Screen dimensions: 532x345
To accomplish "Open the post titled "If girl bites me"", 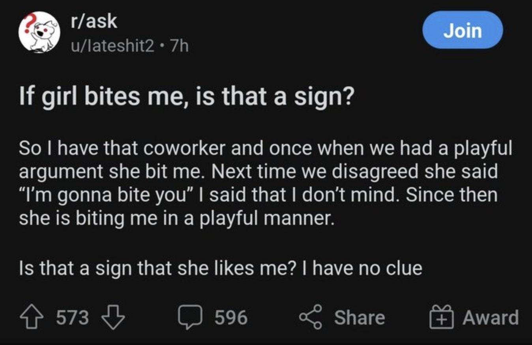I will 186,96.
